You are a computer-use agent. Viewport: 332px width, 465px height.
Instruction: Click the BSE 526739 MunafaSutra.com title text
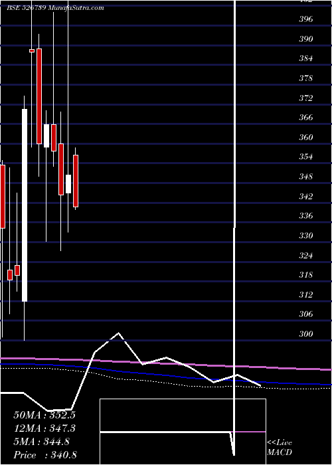(55, 8)
